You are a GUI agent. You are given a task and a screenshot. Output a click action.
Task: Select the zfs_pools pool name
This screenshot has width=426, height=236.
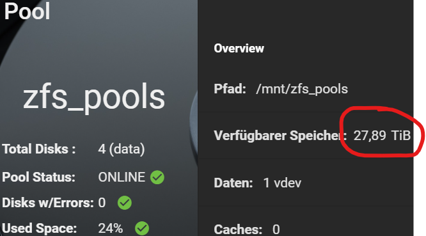[94, 97]
